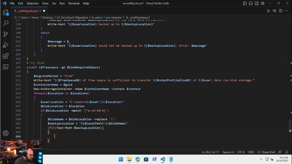The width and height of the screenshot is (292, 164).
Task: Click preMigrate.ps1 breadcrumb segment
Action: pyautogui.click(x=140, y=17)
